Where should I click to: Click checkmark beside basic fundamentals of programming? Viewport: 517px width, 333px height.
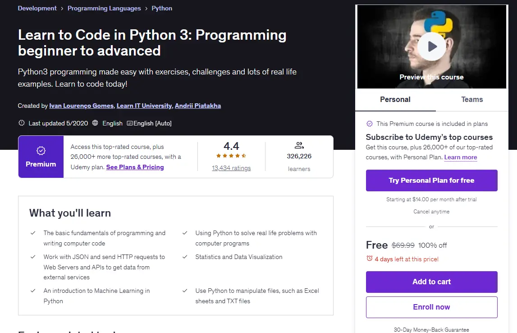(33, 233)
